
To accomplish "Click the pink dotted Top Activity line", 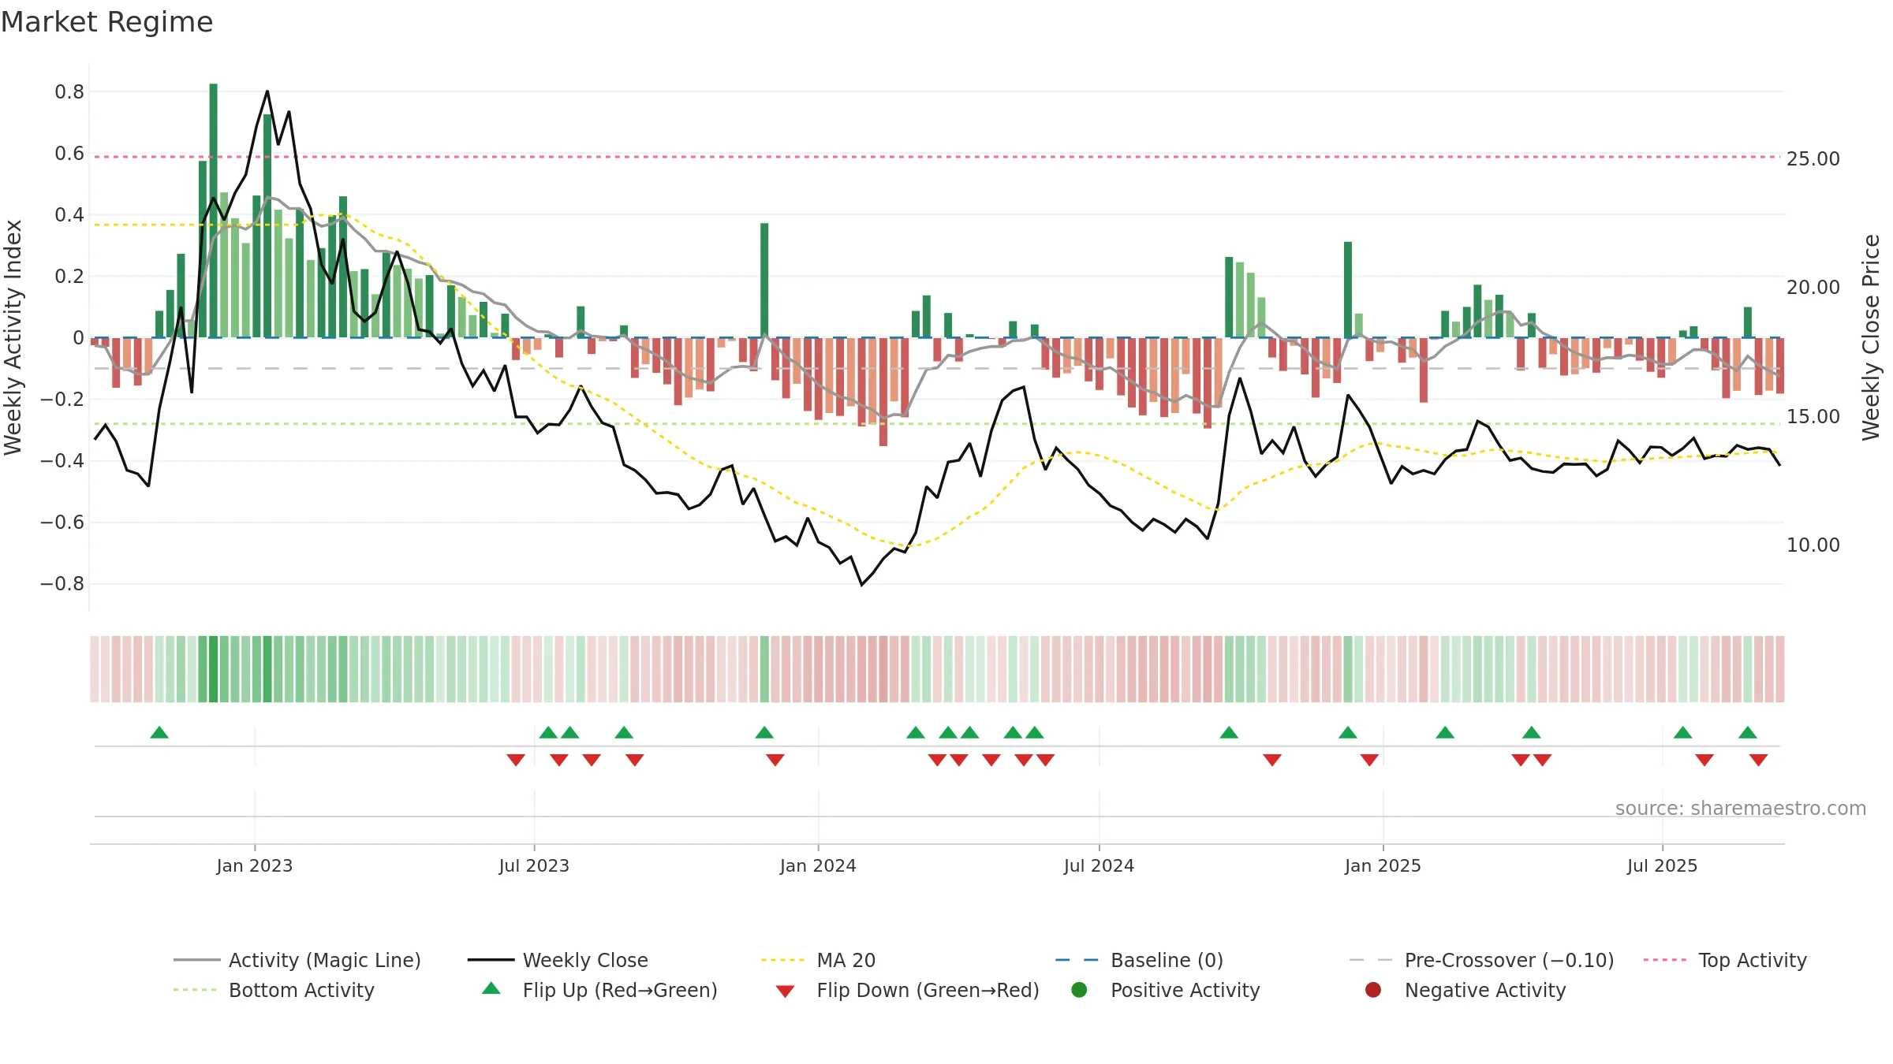I will [x=937, y=157].
